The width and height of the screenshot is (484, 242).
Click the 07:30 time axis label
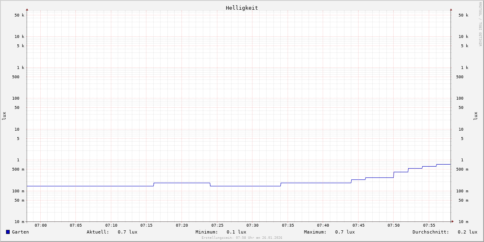pos(252,225)
